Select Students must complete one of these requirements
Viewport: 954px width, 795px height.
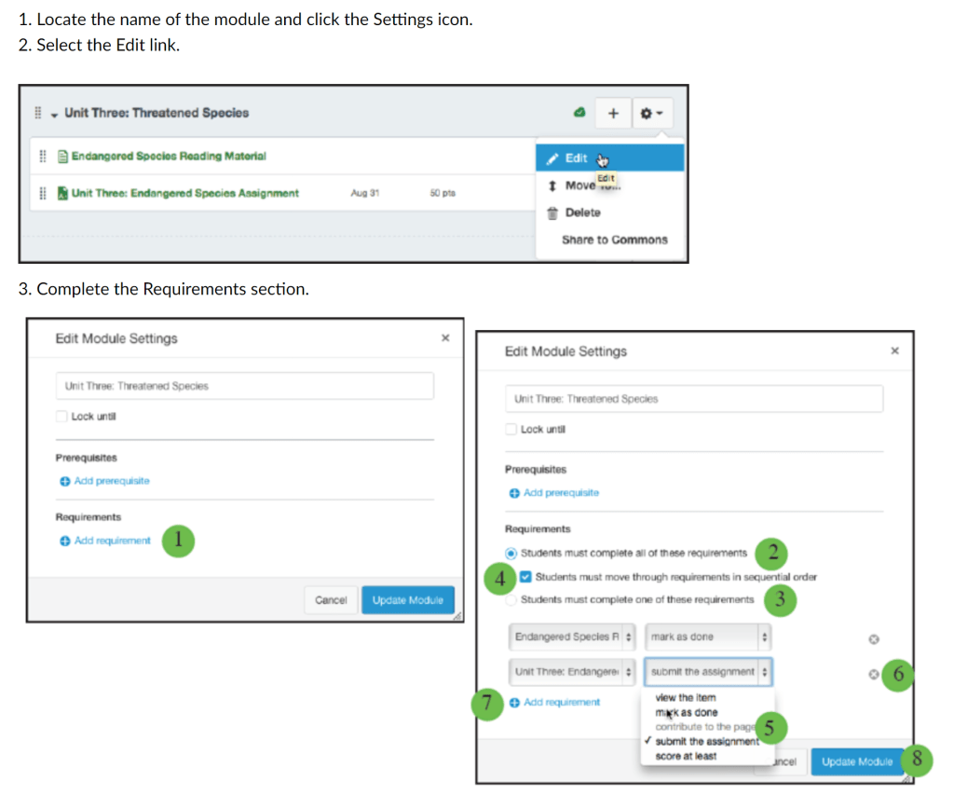coord(511,599)
